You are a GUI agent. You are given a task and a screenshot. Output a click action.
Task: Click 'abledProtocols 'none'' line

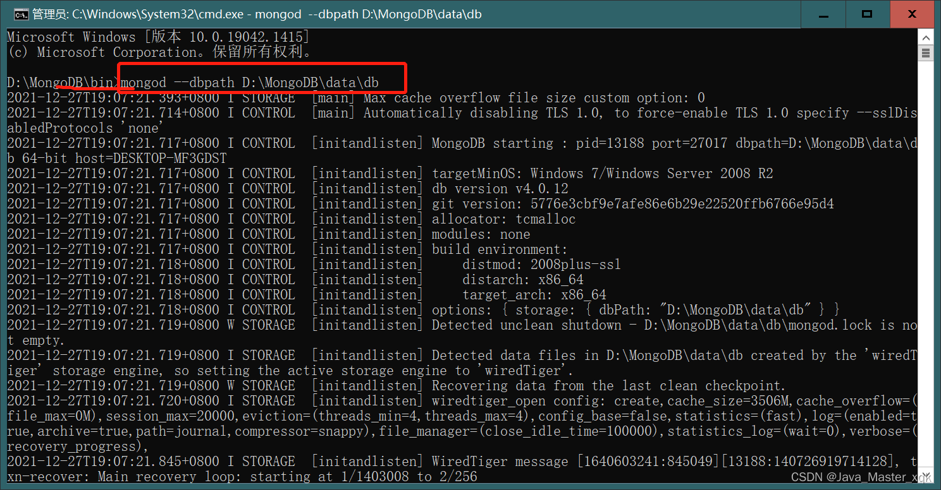tap(86, 128)
